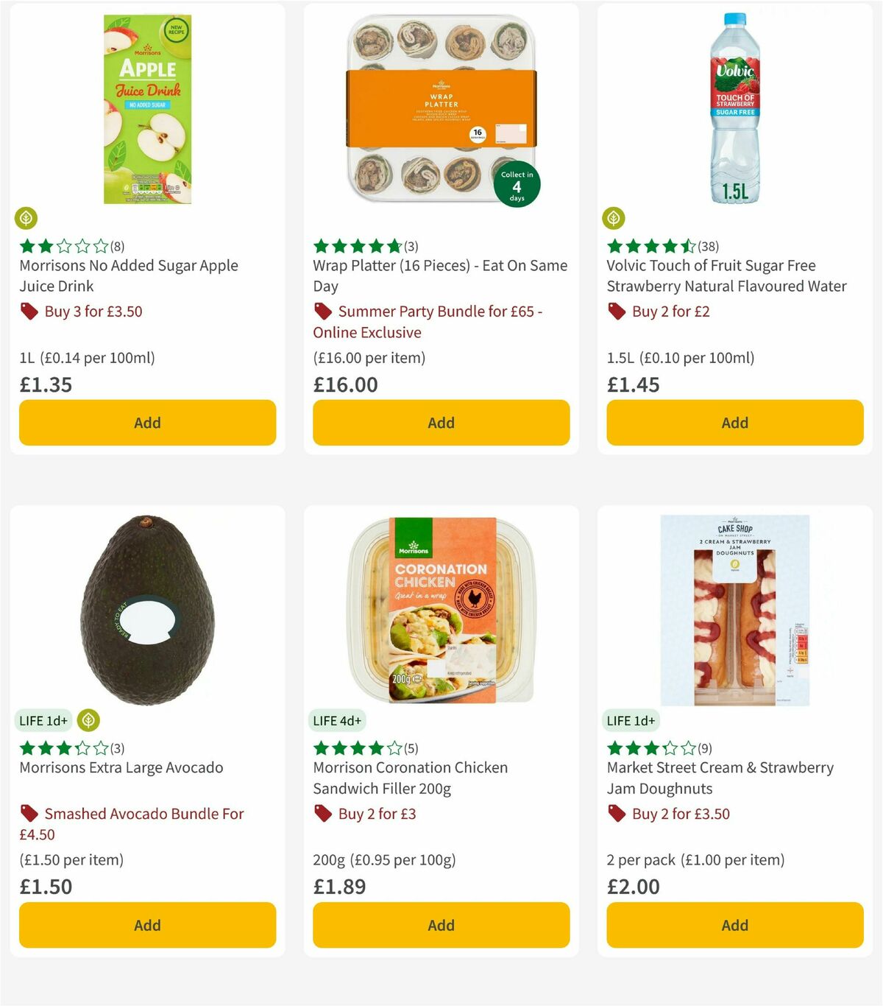Click the apple juice carton thumbnail
The height and width of the screenshot is (1006, 883).
click(x=146, y=108)
